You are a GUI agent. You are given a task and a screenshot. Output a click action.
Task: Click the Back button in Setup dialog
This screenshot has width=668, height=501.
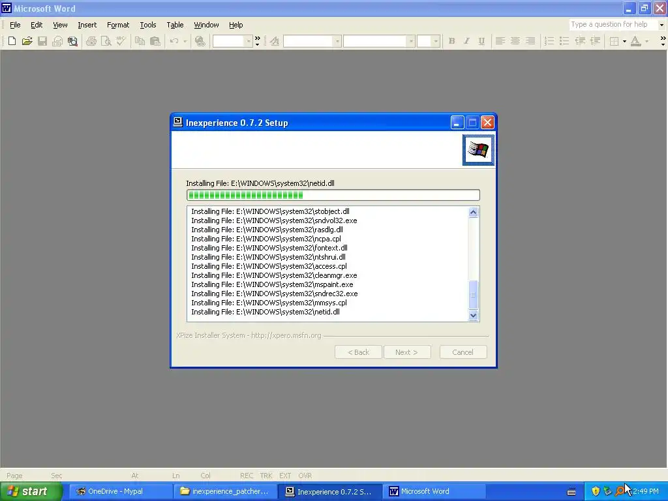pos(358,352)
